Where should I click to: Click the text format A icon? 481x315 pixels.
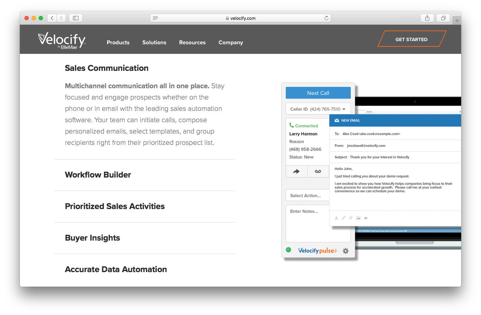336,218
